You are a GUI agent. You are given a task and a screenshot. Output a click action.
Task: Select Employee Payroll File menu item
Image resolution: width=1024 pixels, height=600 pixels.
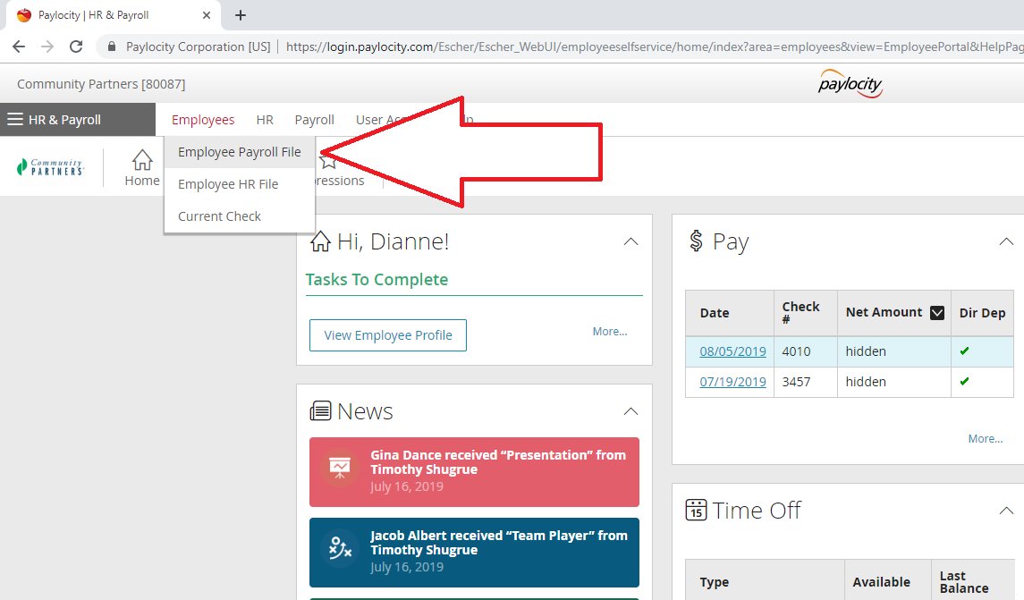239,152
